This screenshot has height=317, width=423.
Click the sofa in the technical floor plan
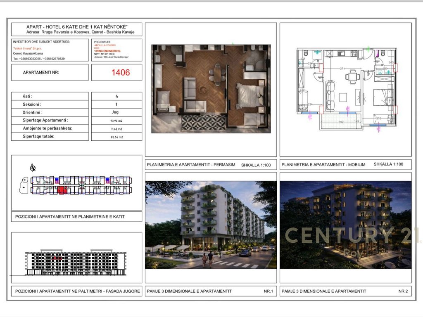click(x=330, y=97)
